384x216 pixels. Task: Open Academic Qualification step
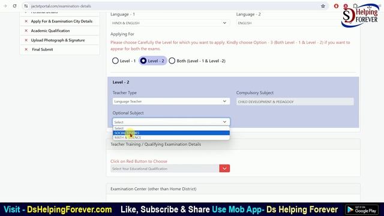click(x=50, y=31)
